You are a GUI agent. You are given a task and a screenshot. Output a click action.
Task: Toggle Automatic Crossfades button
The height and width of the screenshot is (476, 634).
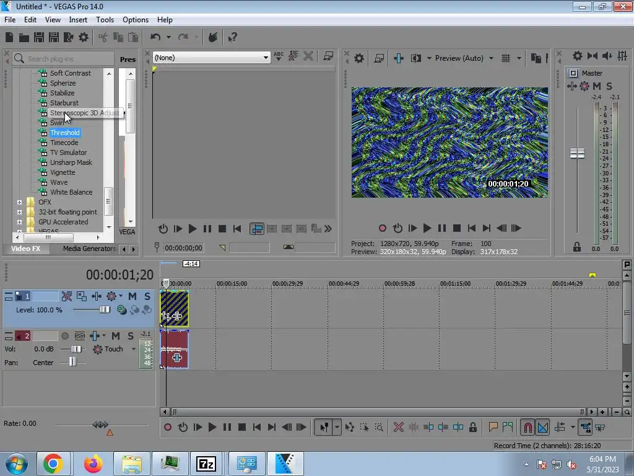pos(543,427)
